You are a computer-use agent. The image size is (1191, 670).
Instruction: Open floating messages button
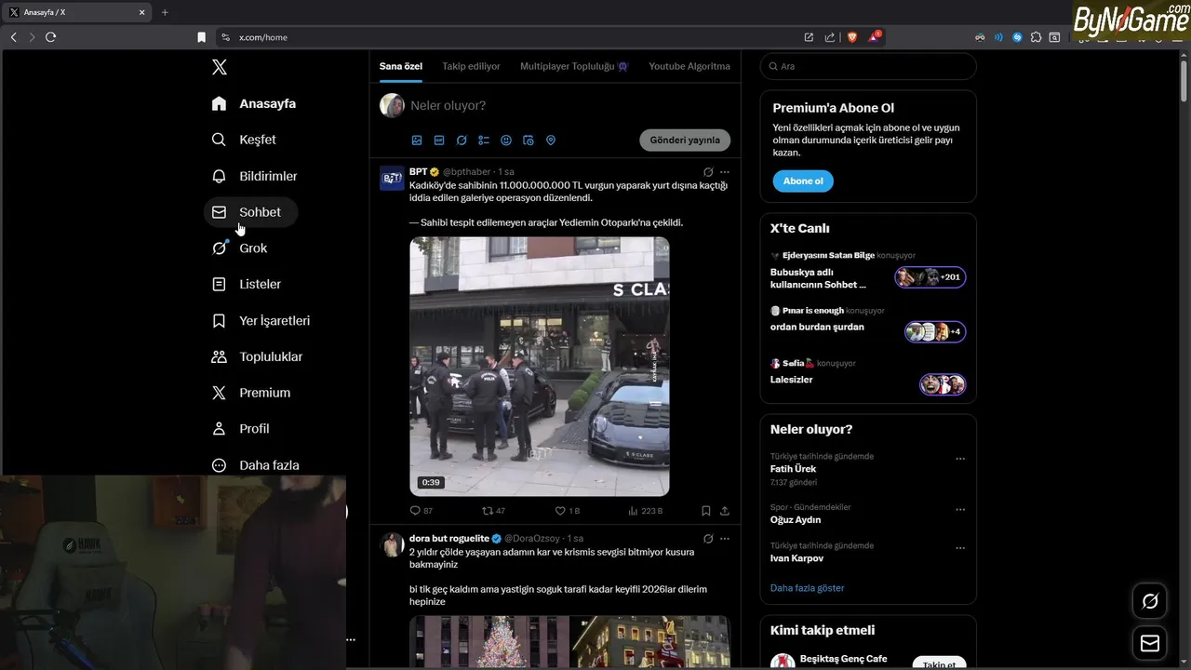point(1150,643)
